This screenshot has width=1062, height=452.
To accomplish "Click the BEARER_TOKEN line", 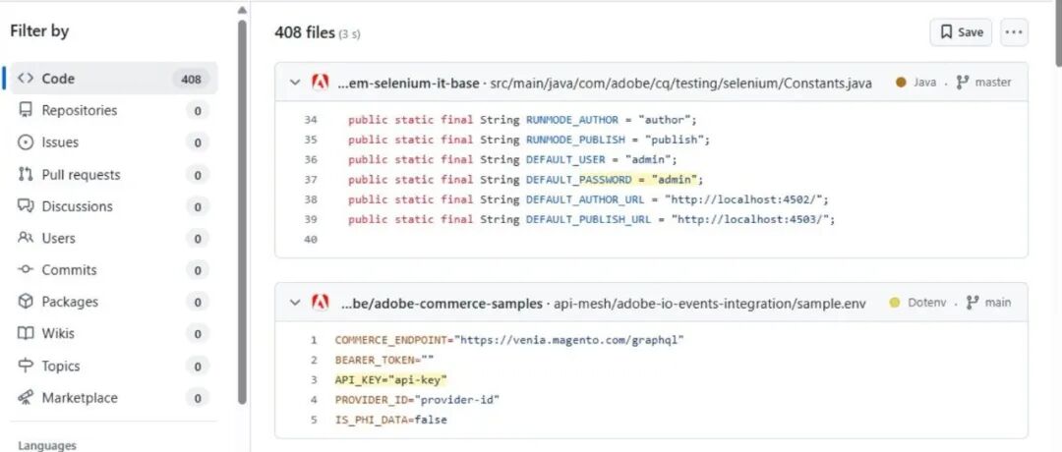I will tap(384, 360).
